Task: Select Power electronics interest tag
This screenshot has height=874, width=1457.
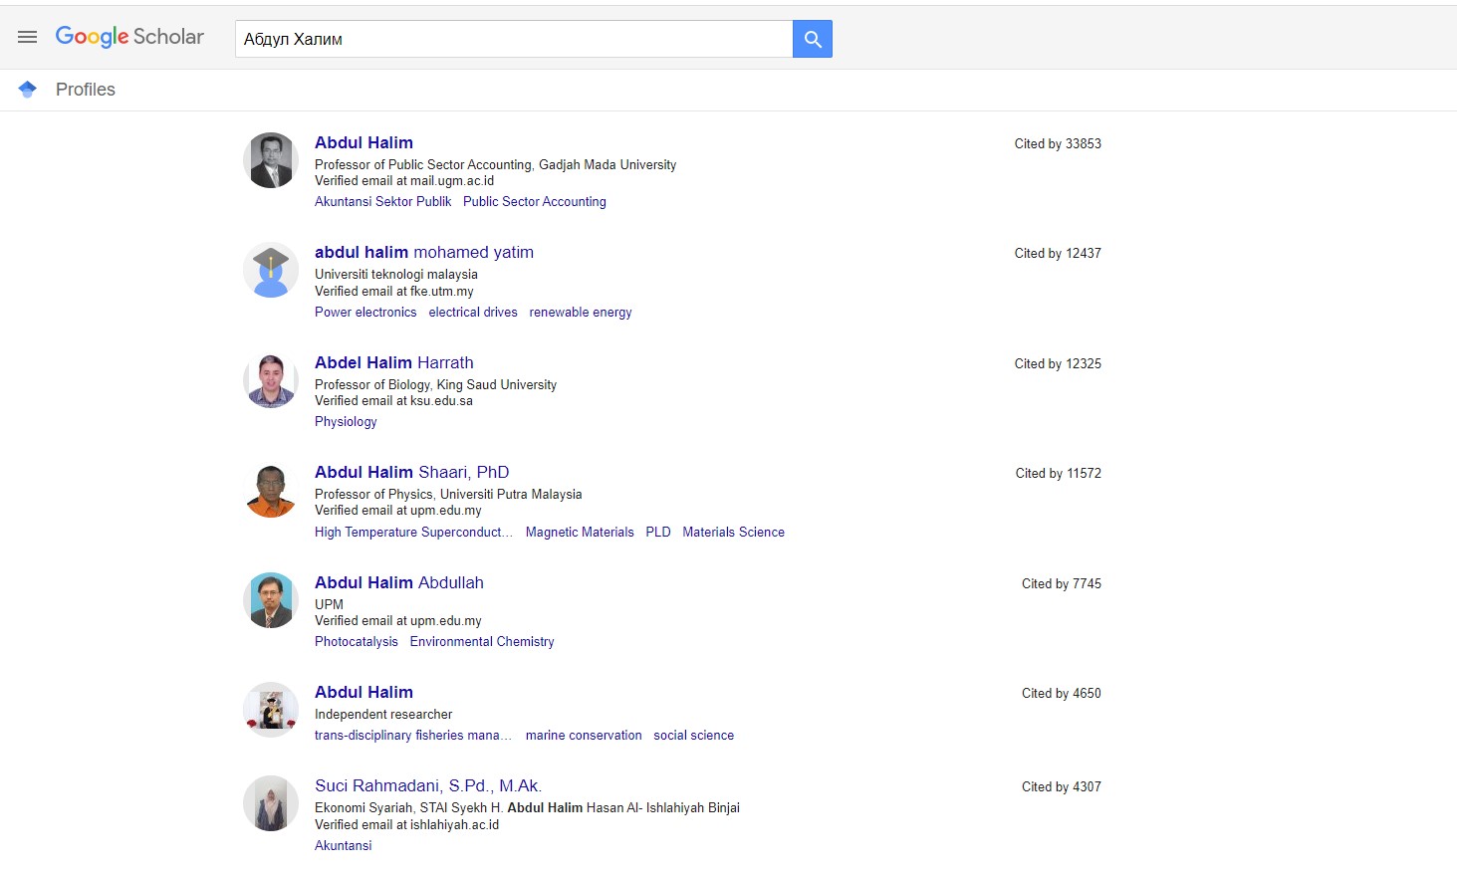Action: [365, 312]
